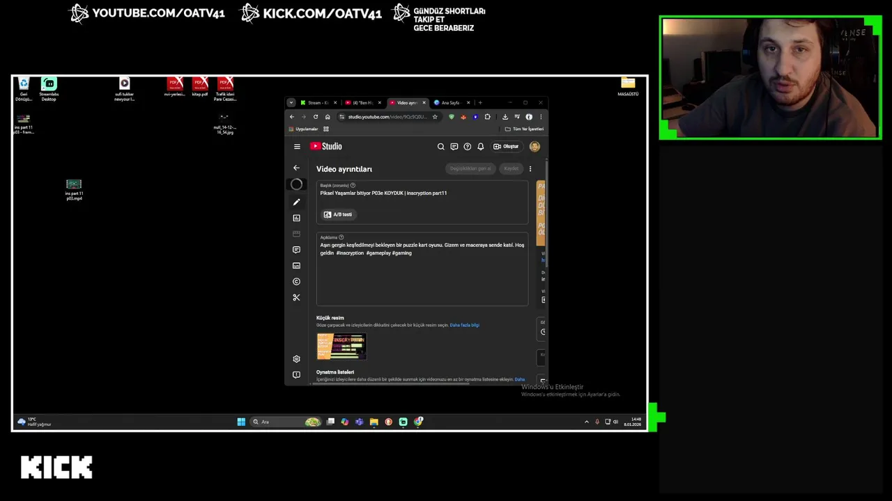Open the Studio Settings gear icon

point(296,359)
